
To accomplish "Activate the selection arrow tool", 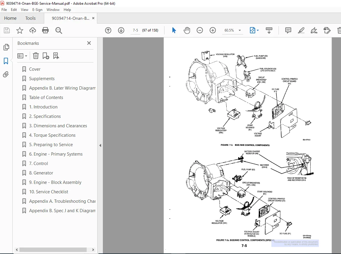I will pyautogui.click(x=174, y=30).
